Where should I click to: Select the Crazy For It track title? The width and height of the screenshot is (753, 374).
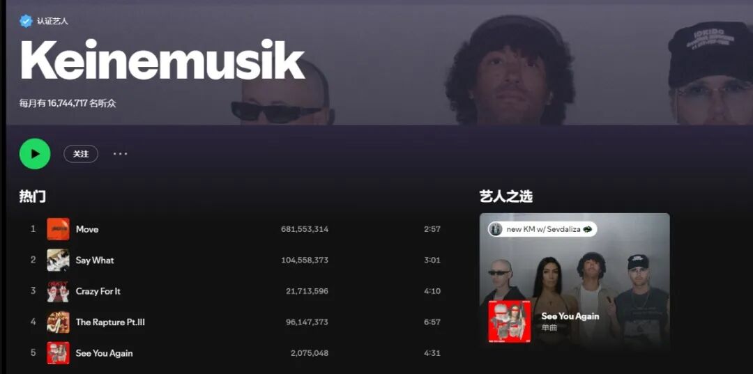pyautogui.click(x=98, y=291)
